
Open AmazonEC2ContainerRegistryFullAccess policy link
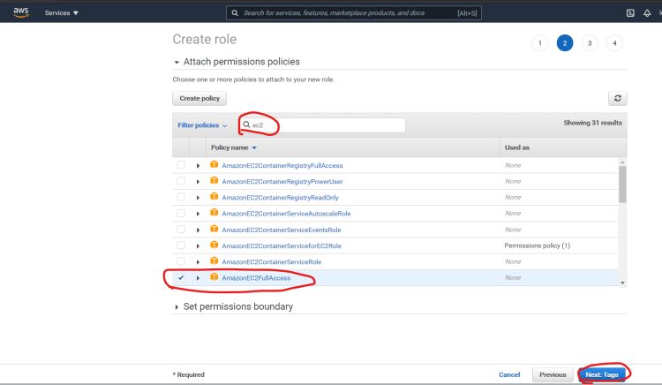(282, 165)
